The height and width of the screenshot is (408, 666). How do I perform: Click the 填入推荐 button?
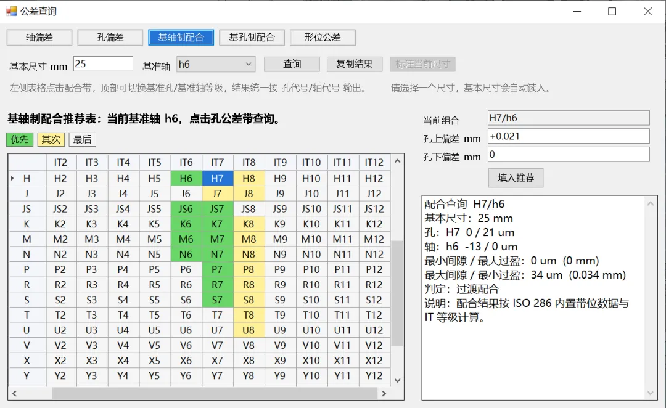click(x=516, y=178)
